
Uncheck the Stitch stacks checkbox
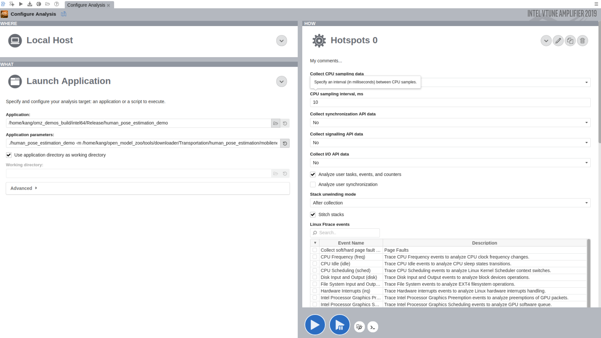click(x=313, y=215)
